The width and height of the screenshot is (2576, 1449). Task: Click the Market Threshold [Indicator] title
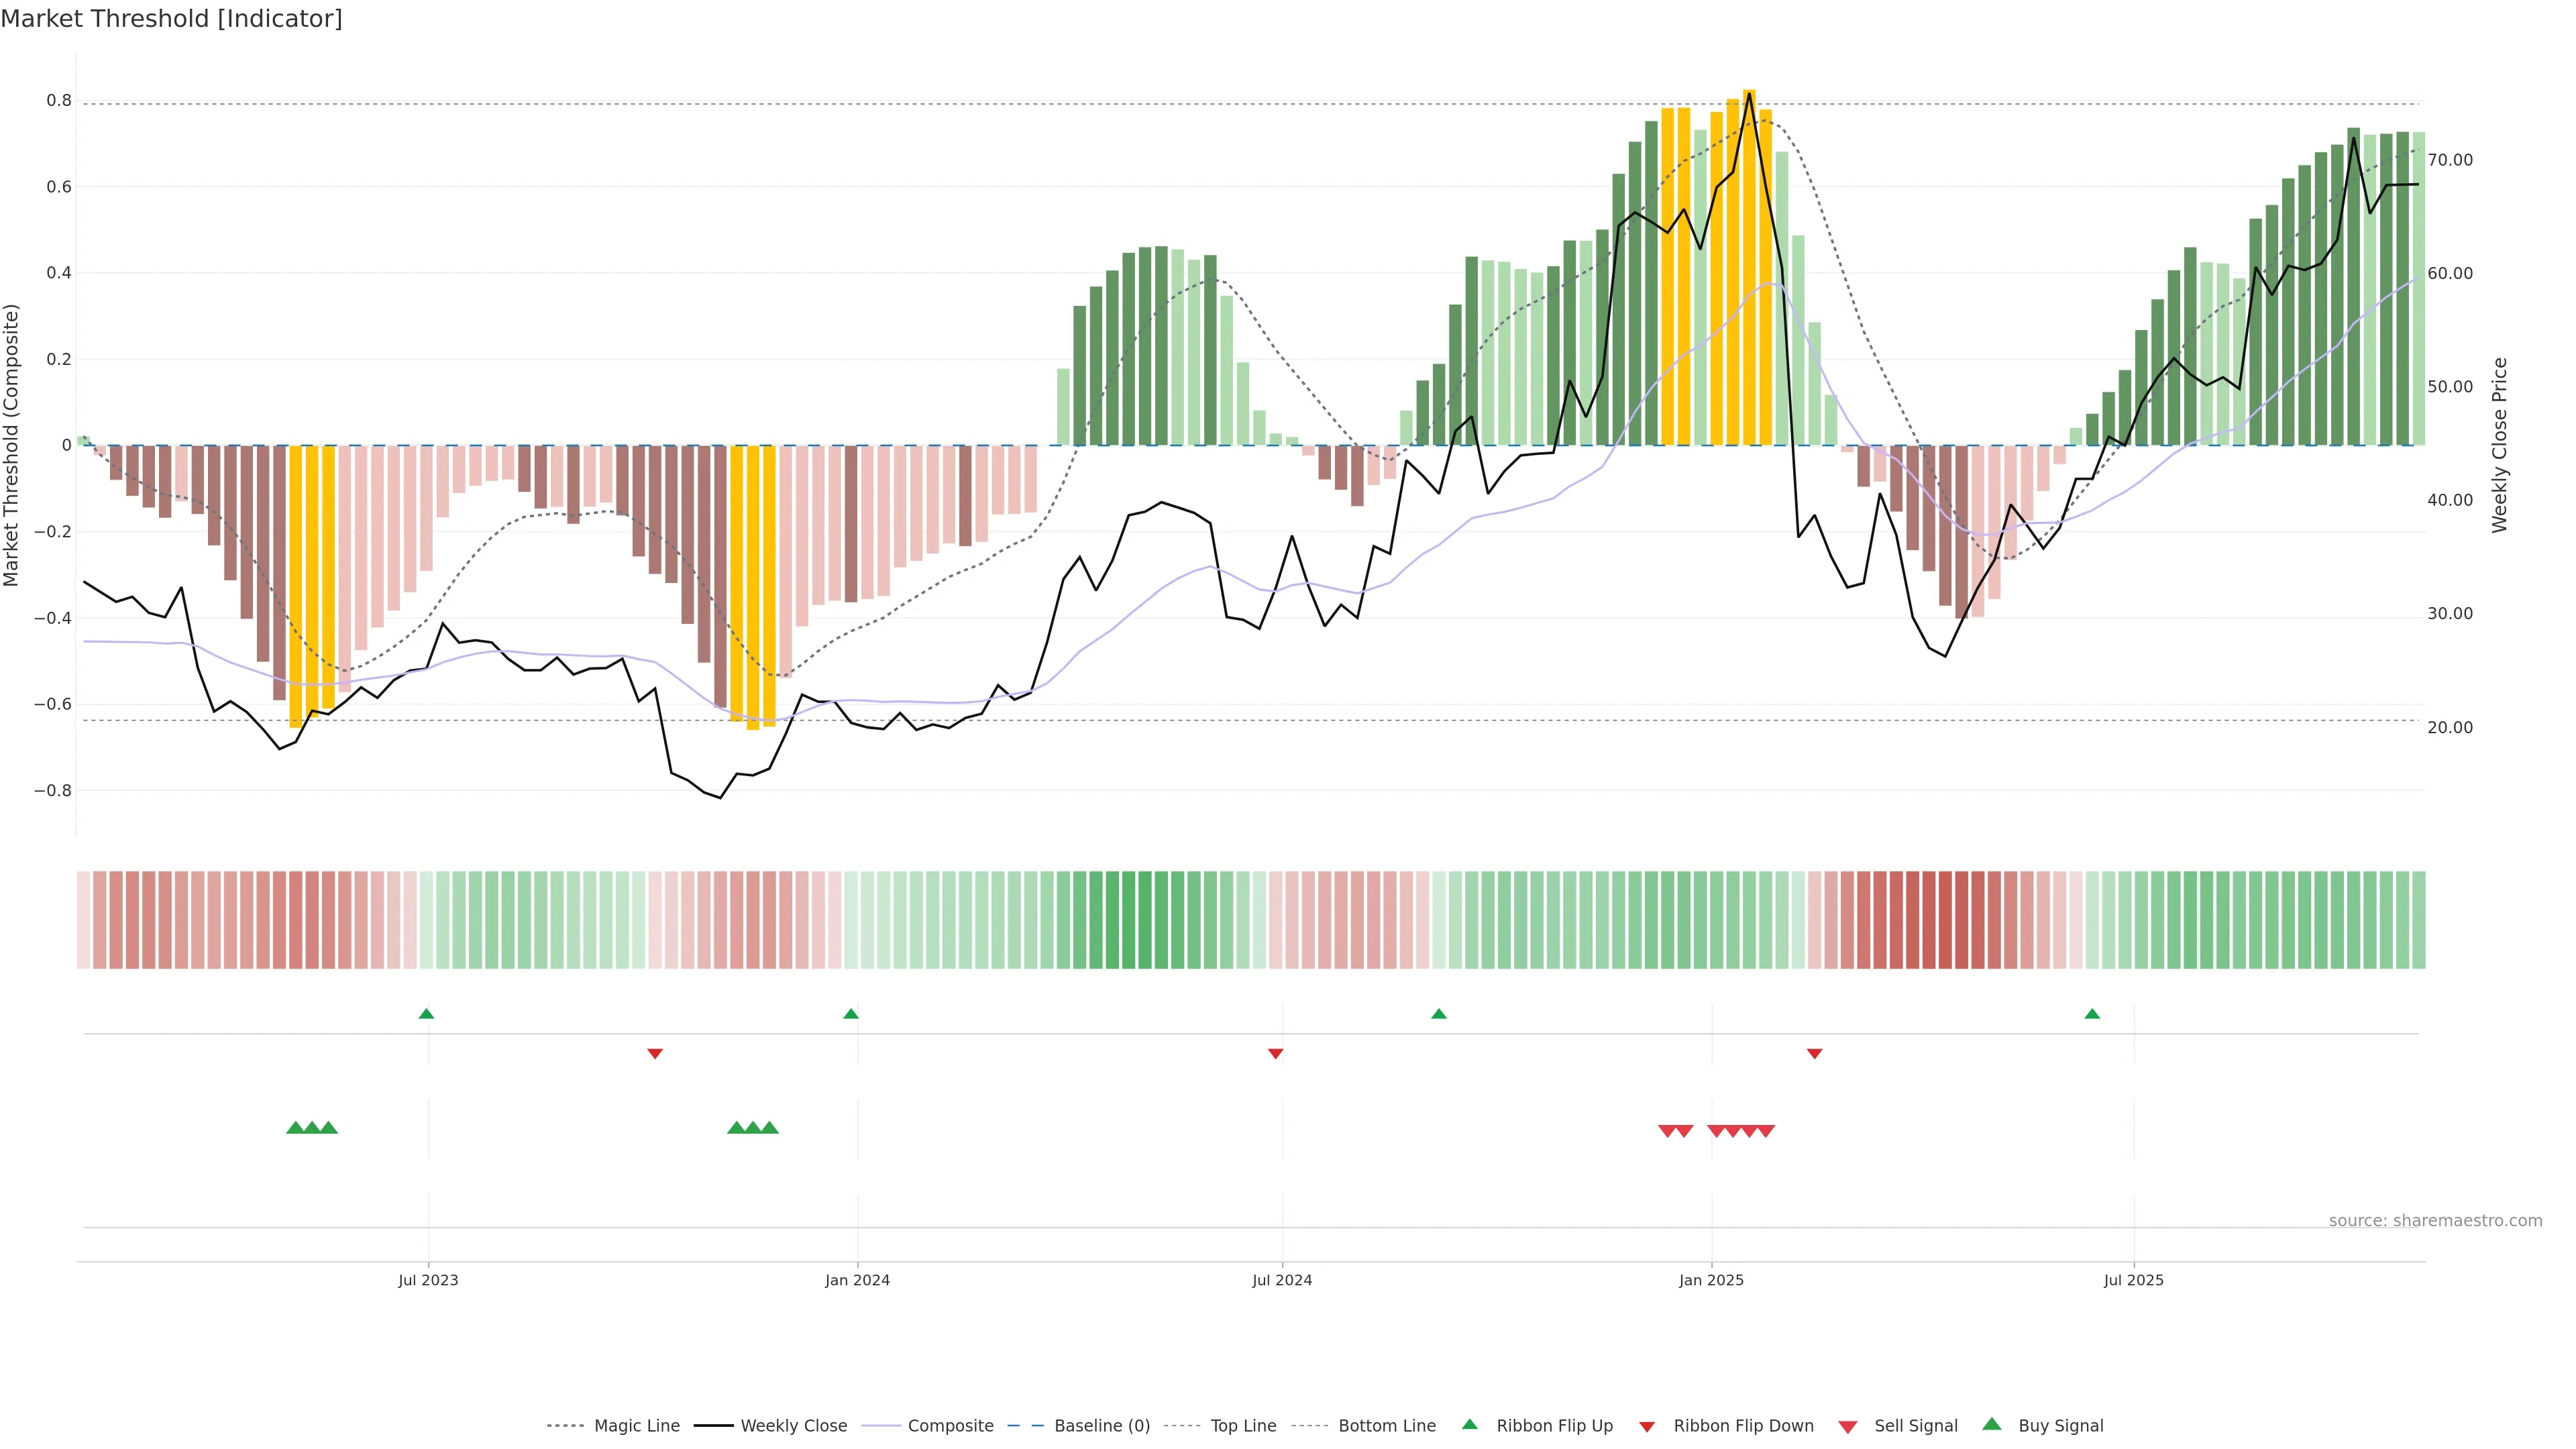172,19
